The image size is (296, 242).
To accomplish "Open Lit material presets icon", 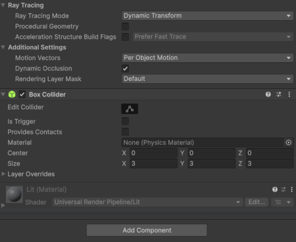I will (x=283, y=189).
